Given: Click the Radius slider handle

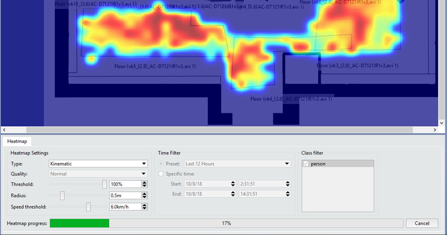Looking at the screenshot, I should [62, 196].
